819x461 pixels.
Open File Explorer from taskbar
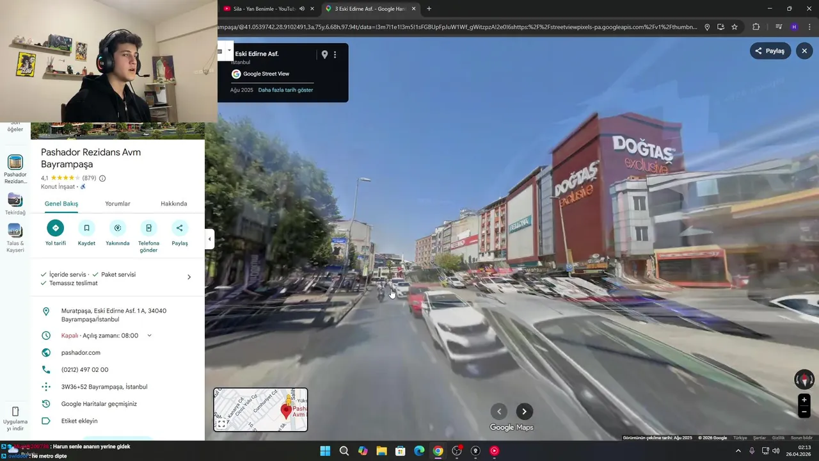(x=381, y=451)
